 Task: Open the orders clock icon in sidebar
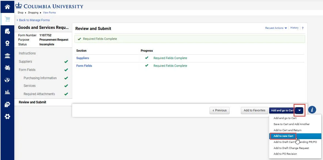pyautogui.click(x=7, y=31)
